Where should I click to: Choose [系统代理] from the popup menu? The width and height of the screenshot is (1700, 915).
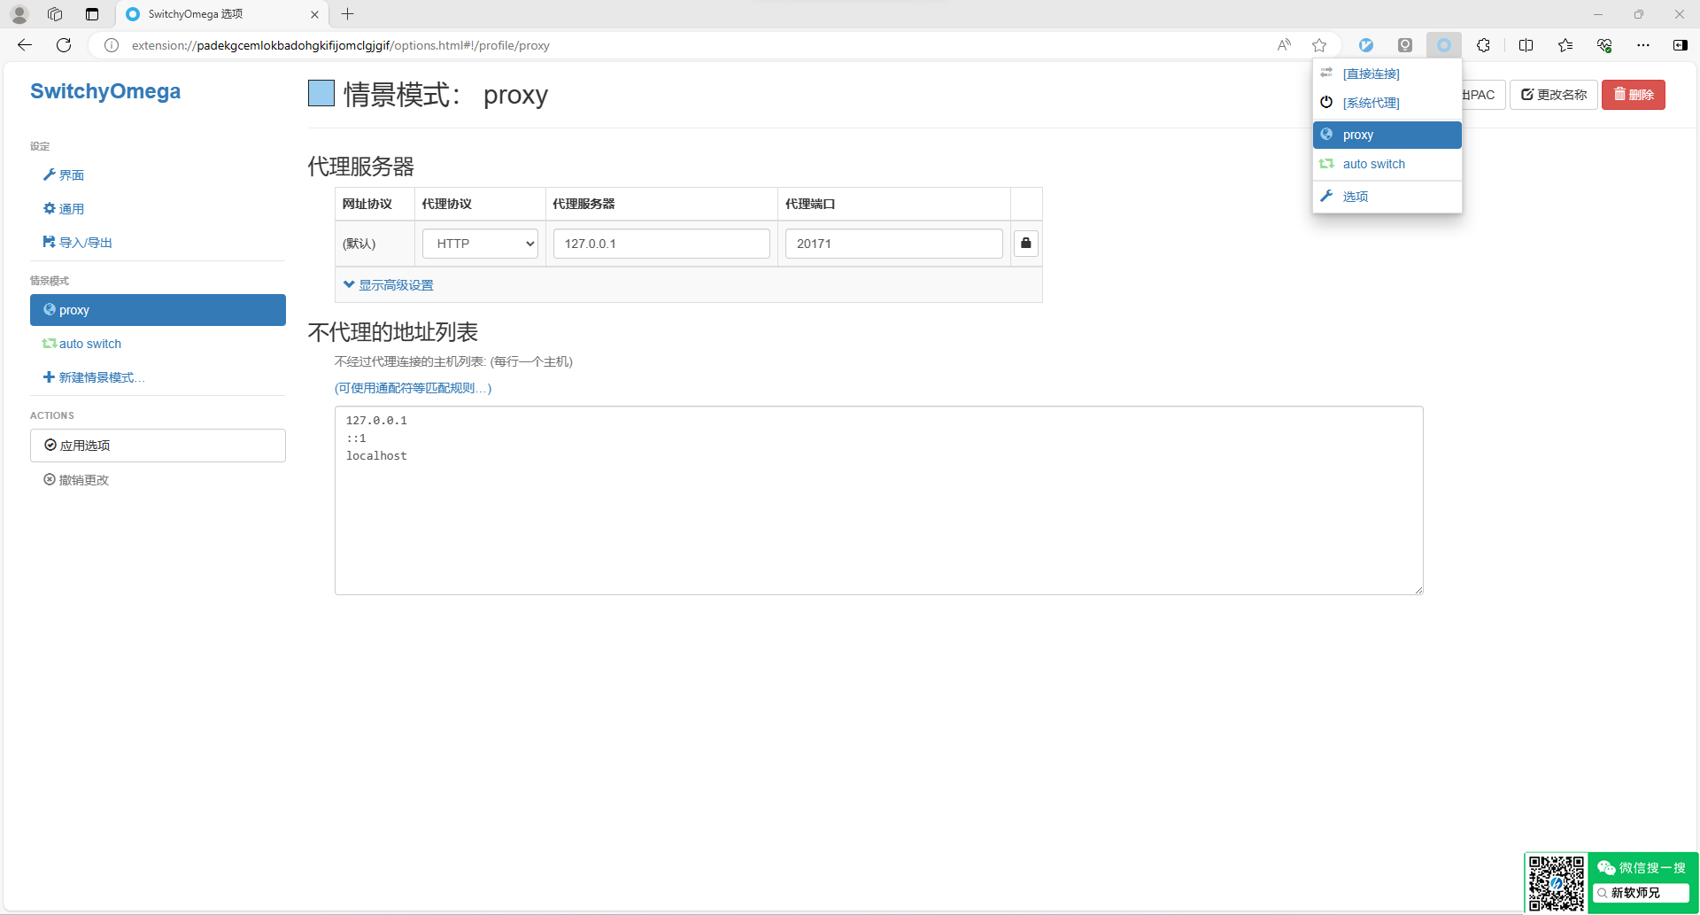(1371, 103)
